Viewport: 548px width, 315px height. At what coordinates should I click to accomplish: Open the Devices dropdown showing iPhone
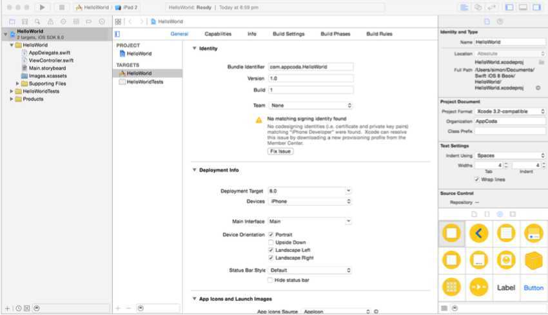(x=309, y=201)
